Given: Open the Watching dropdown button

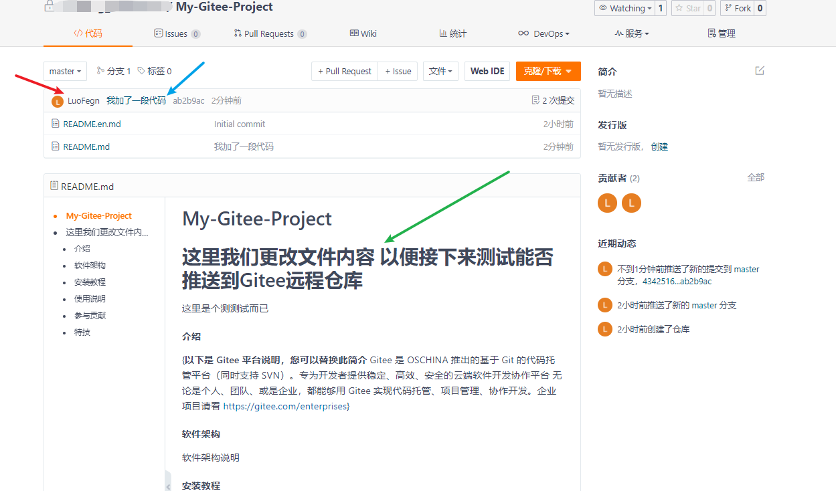Looking at the screenshot, I should pyautogui.click(x=624, y=8).
